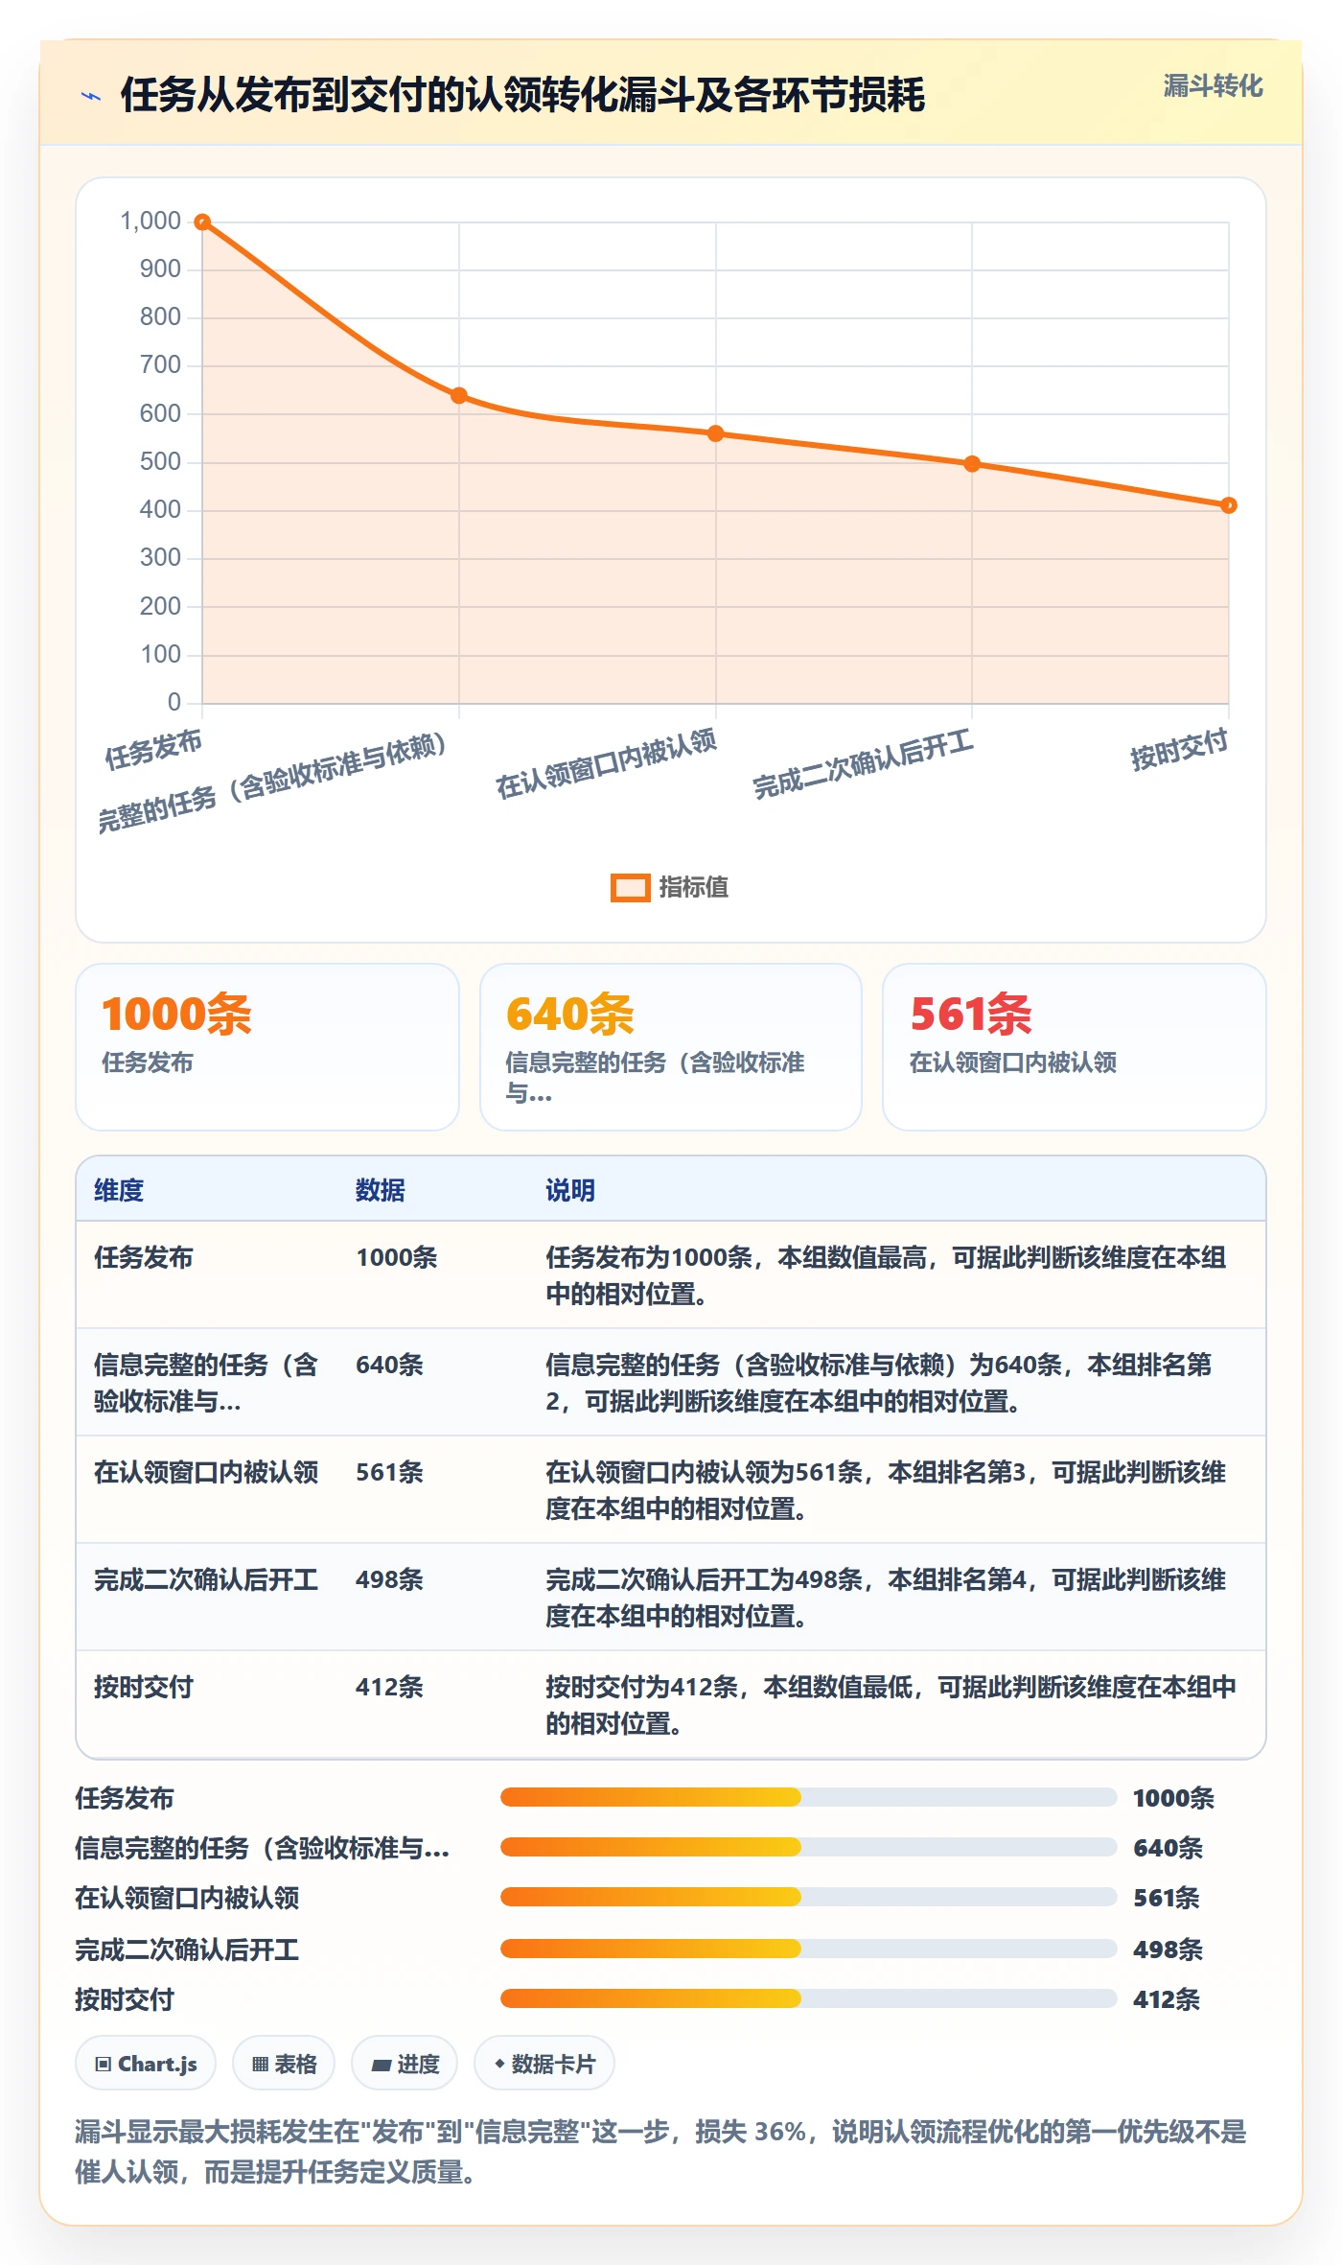Click 按时交付 row label in the table
The image size is (1342, 2265).
coord(144,1687)
